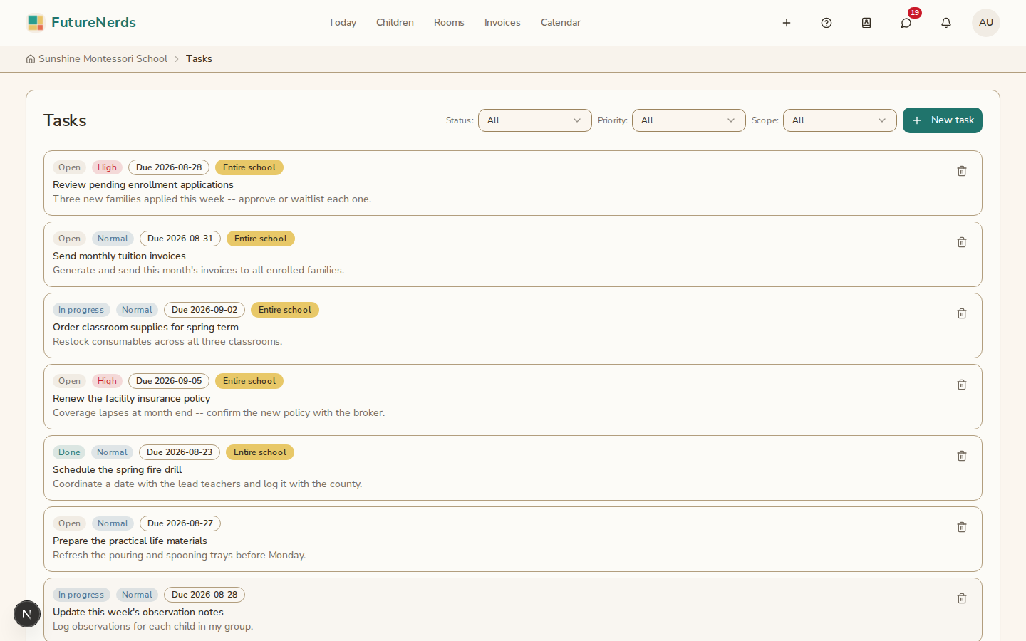Click the FutureNerds logo icon

[x=35, y=23]
